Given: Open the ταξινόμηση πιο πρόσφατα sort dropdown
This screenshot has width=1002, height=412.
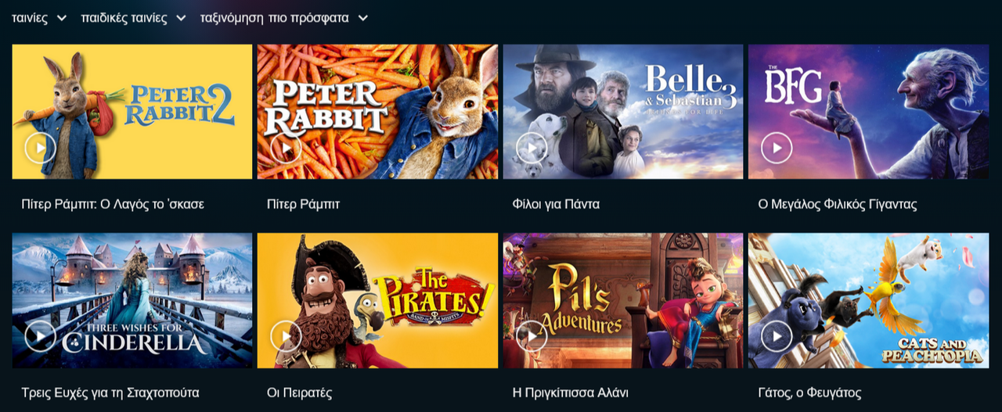Looking at the screenshot, I should [284, 18].
